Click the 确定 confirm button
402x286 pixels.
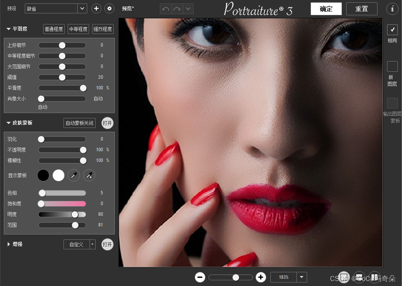point(326,9)
